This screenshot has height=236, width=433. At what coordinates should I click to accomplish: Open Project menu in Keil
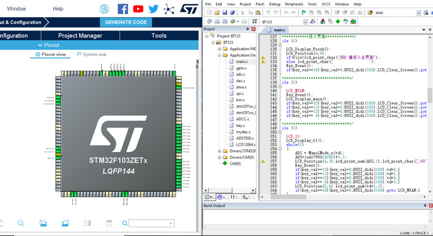[245, 4]
